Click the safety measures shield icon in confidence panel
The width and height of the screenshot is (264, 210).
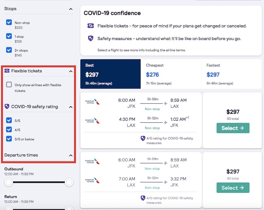point(91,38)
